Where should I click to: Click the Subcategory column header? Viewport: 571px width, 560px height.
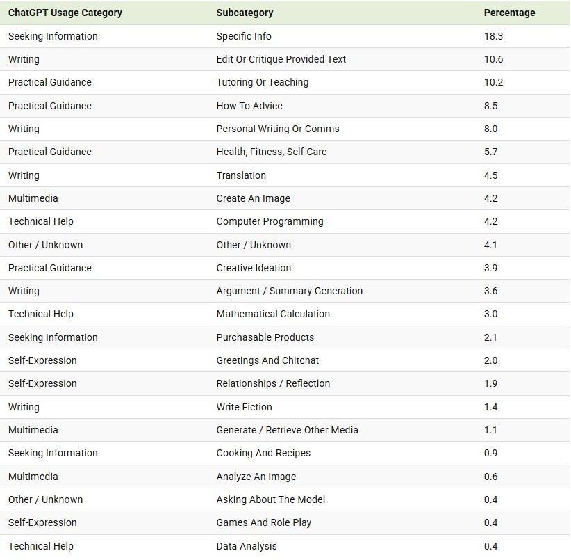pos(245,13)
